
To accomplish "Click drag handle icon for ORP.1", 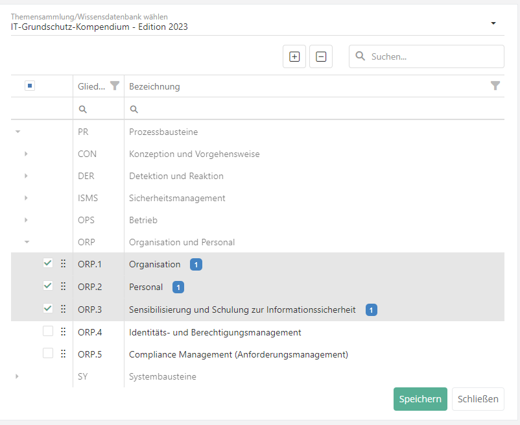I will (64, 264).
